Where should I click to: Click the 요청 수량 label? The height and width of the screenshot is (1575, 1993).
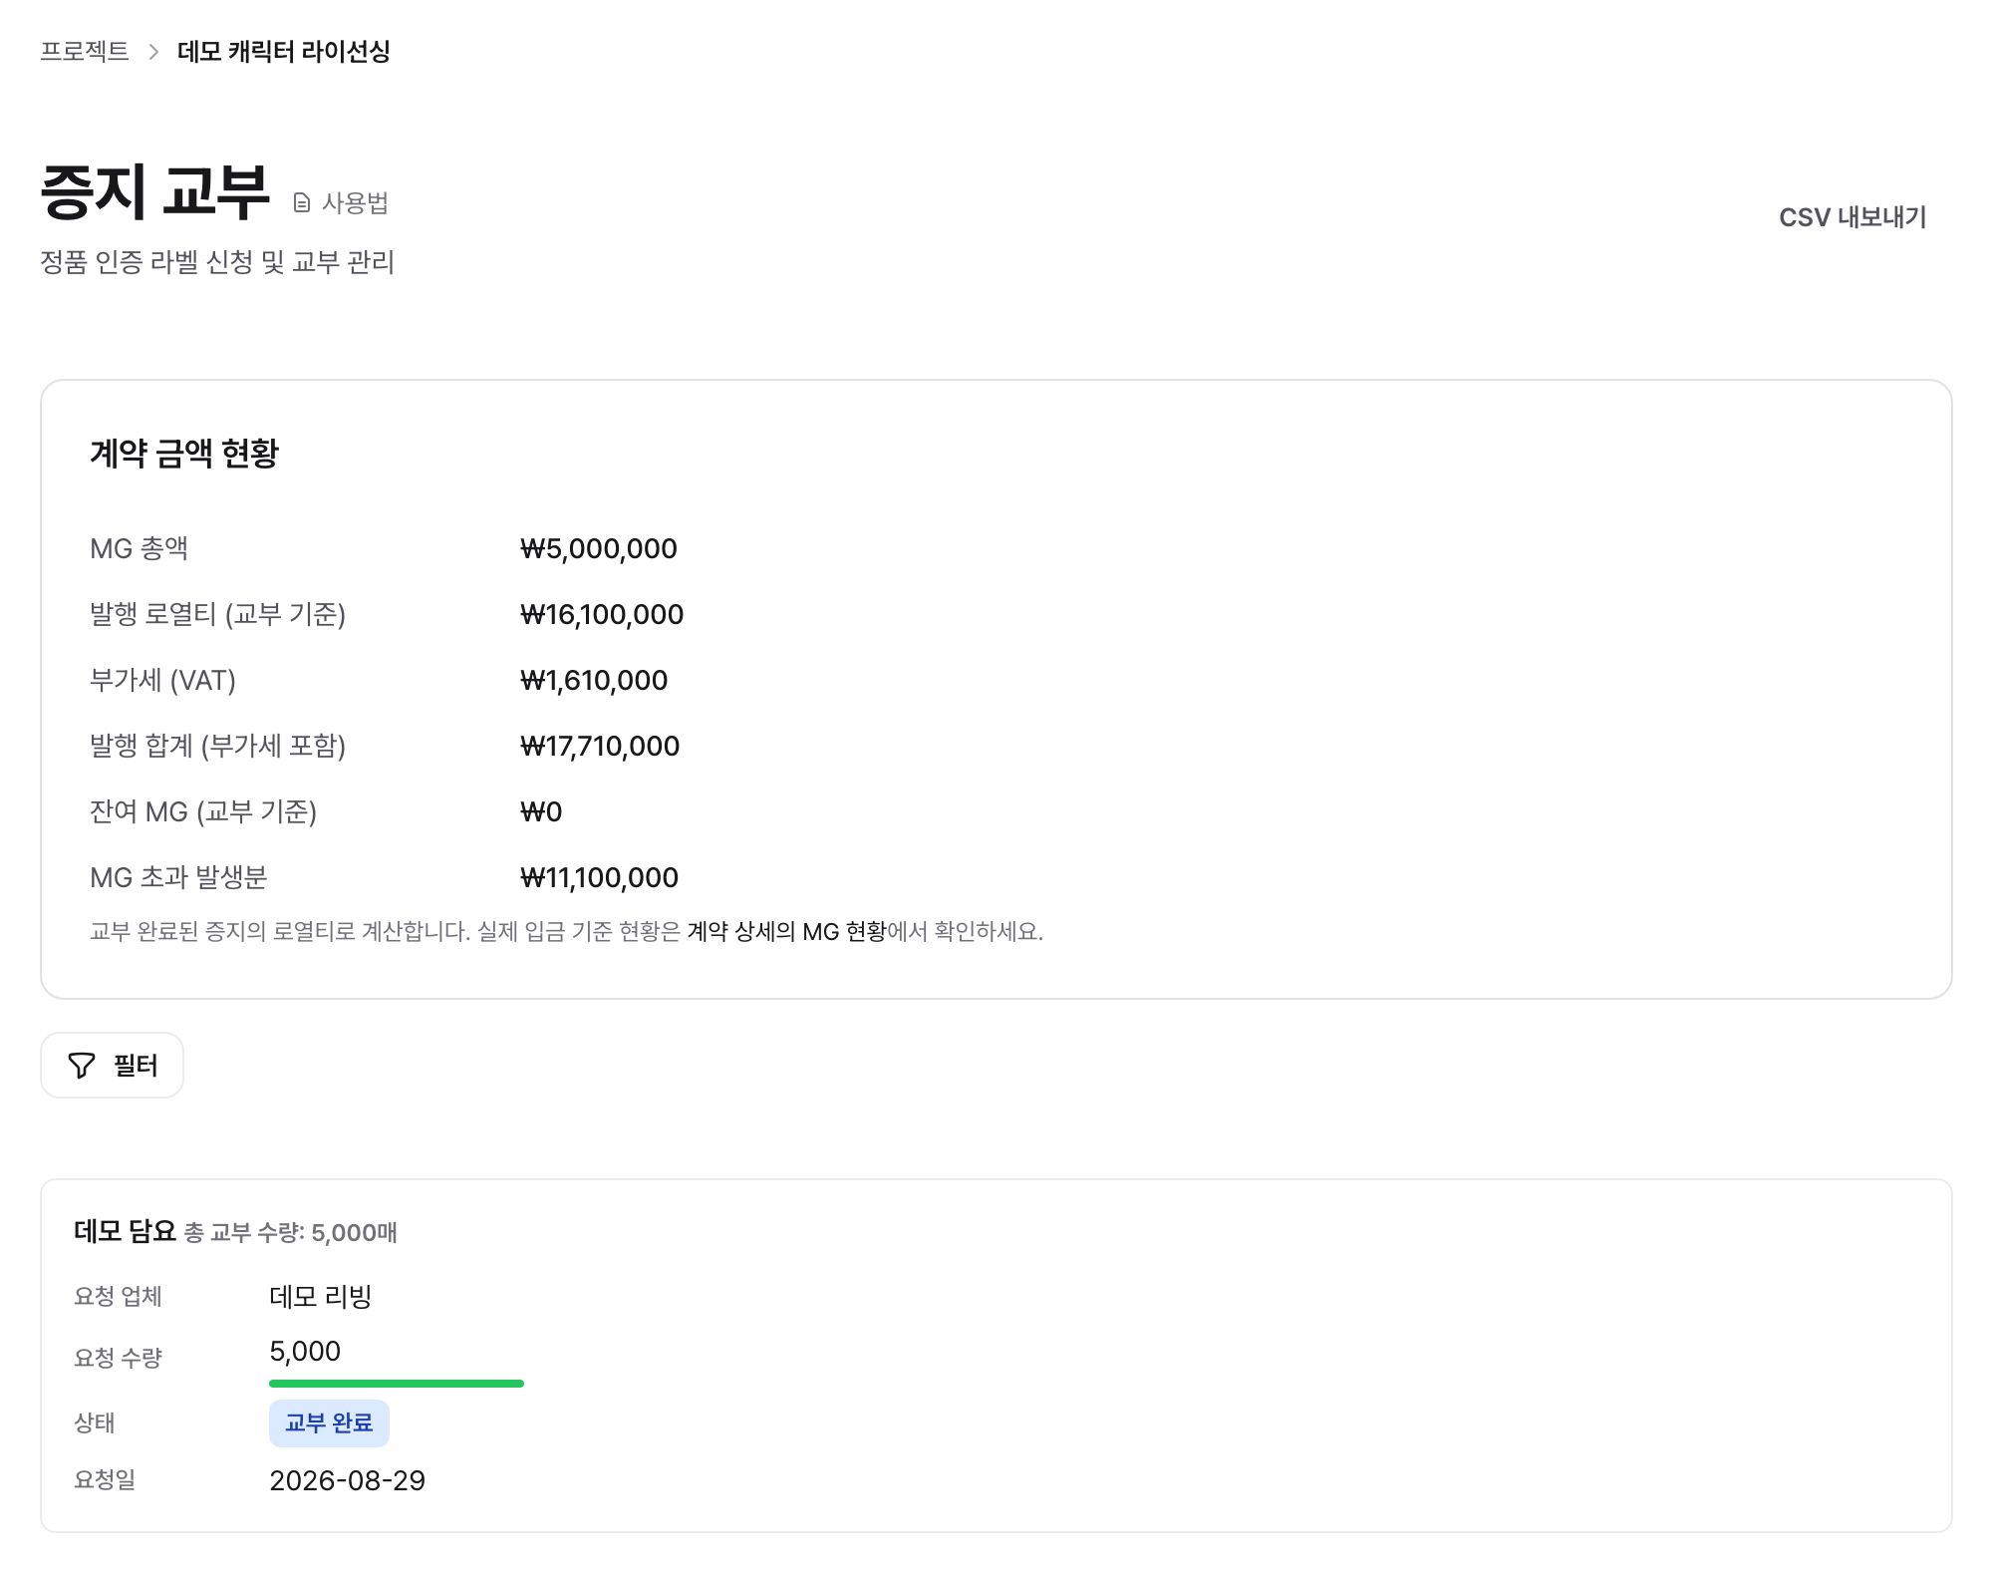(118, 1358)
